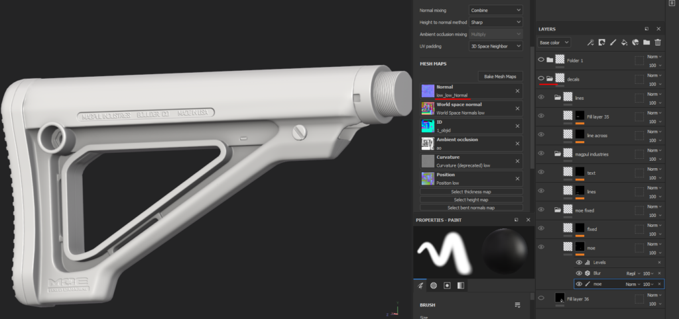Remove the Curvature mesh map
The image size is (679, 319).
[x=517, y=161]
